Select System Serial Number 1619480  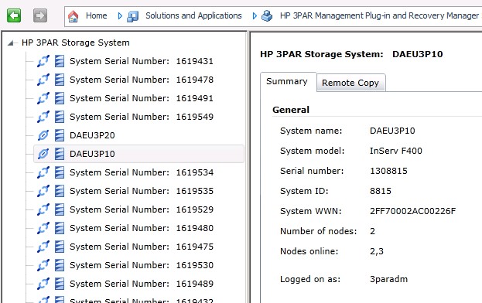point(142,228)
